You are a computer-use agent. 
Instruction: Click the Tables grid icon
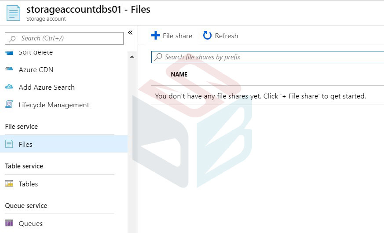click(x=9, y=183)
